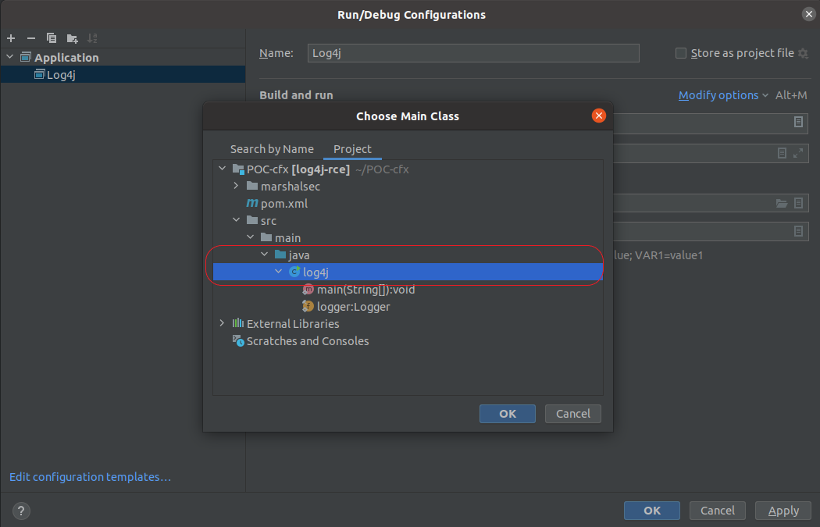Select logger:Logger field in tree
This screenshot has height=527, width=820.
[x=408, y=306]
